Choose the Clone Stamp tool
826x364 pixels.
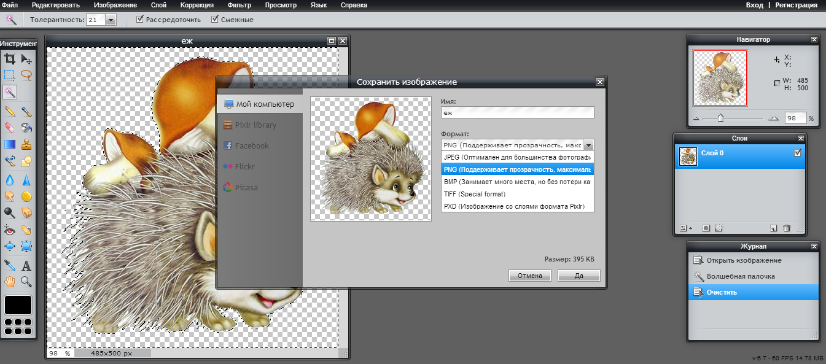[x=26, y=144]
